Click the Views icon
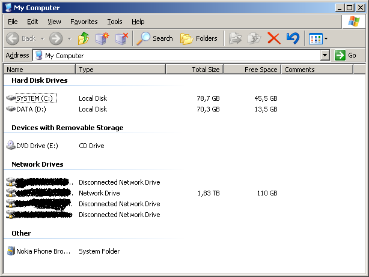369x277 pixels. click(x=316, y=39)
